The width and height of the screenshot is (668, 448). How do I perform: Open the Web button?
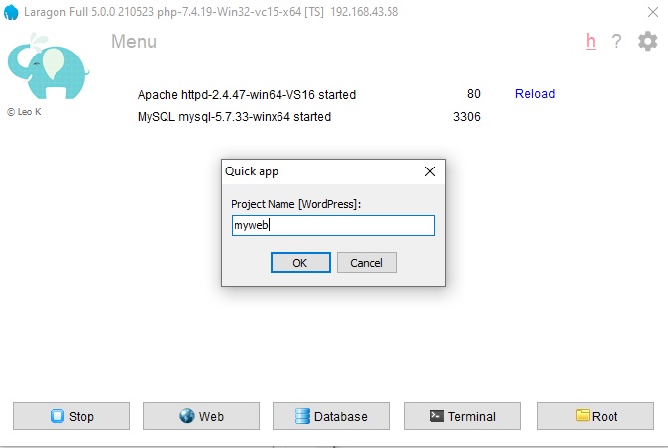[x=201, y=416]
